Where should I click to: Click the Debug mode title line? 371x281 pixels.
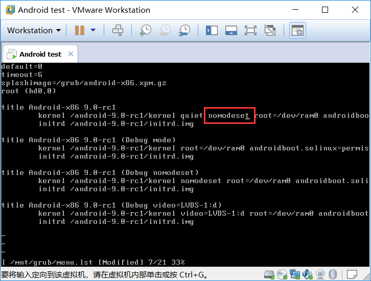[x=88, y=140]
